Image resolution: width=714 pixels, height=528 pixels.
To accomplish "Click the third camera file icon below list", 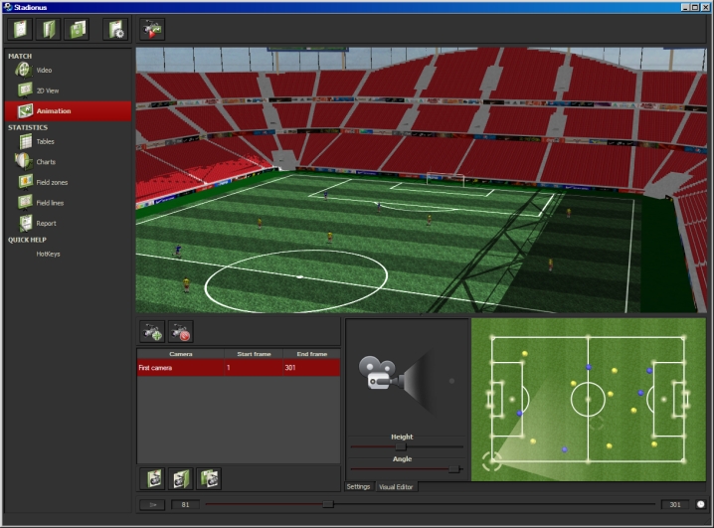I will click(x=209, y=478).
